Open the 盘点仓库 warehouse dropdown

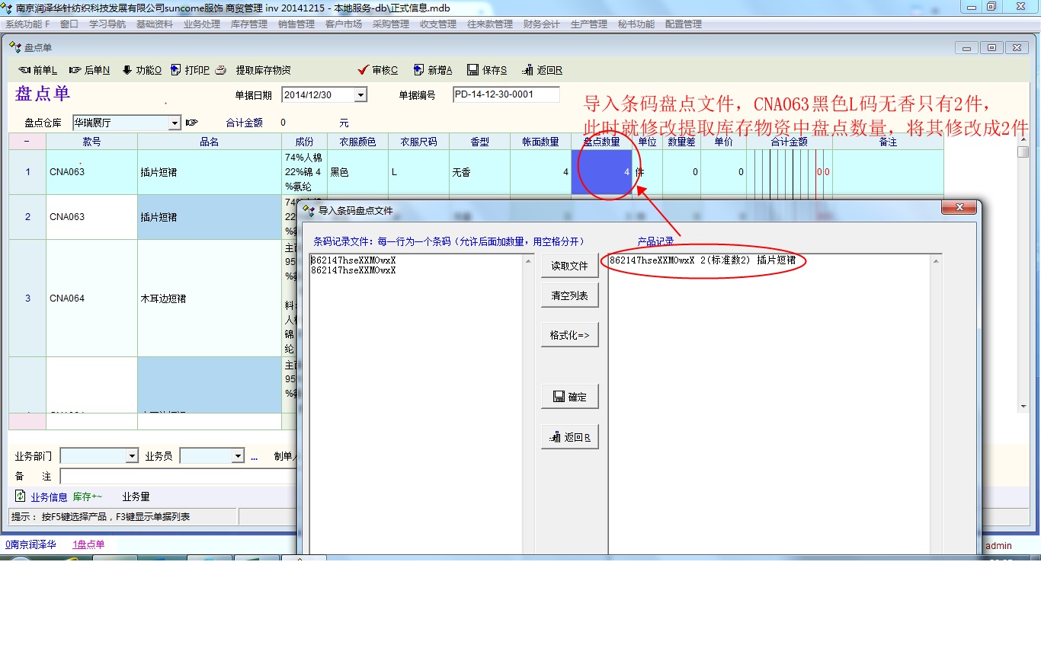click(175, 123)
